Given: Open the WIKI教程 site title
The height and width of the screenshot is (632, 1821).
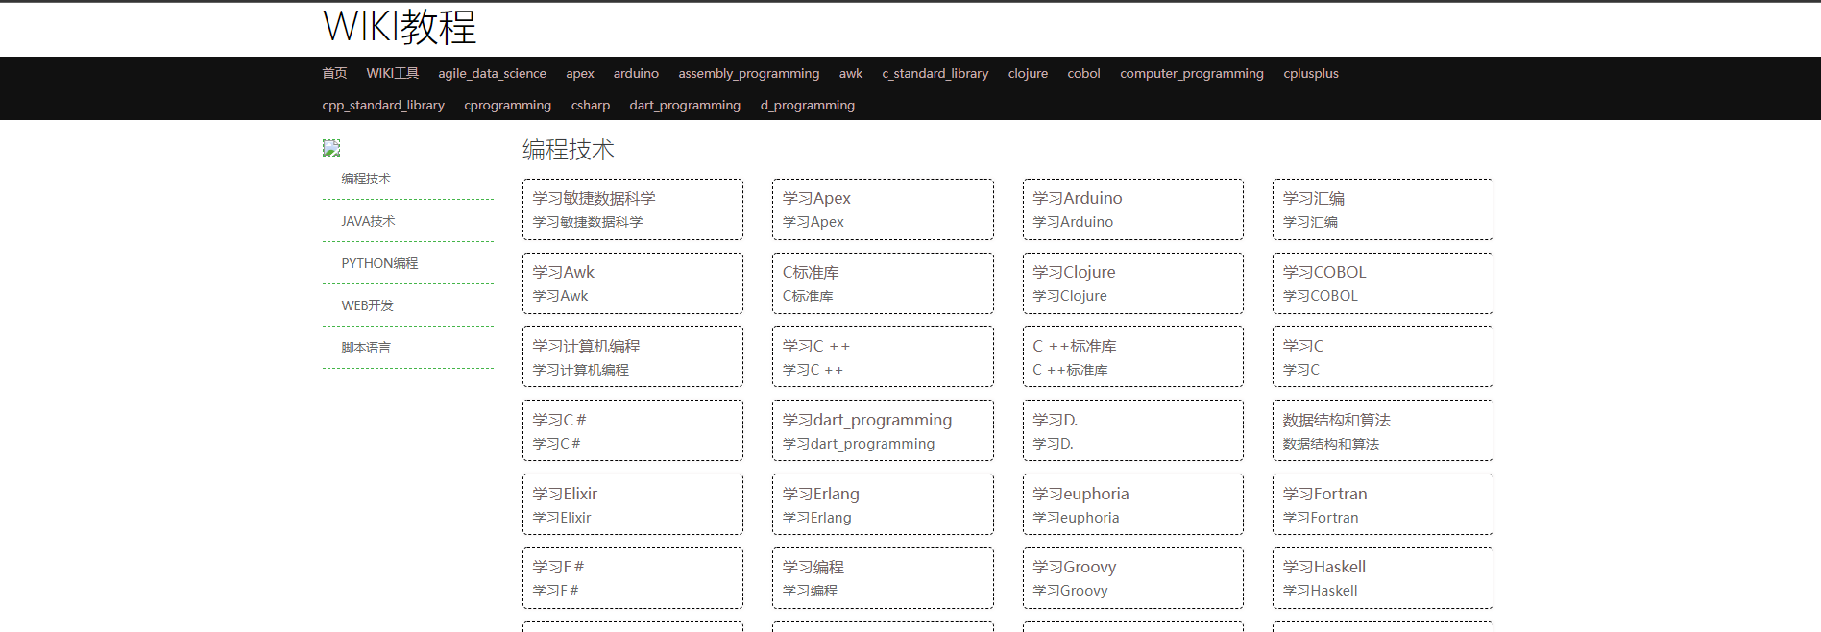Looking at the screenshot, I should (x=400, y=27).
